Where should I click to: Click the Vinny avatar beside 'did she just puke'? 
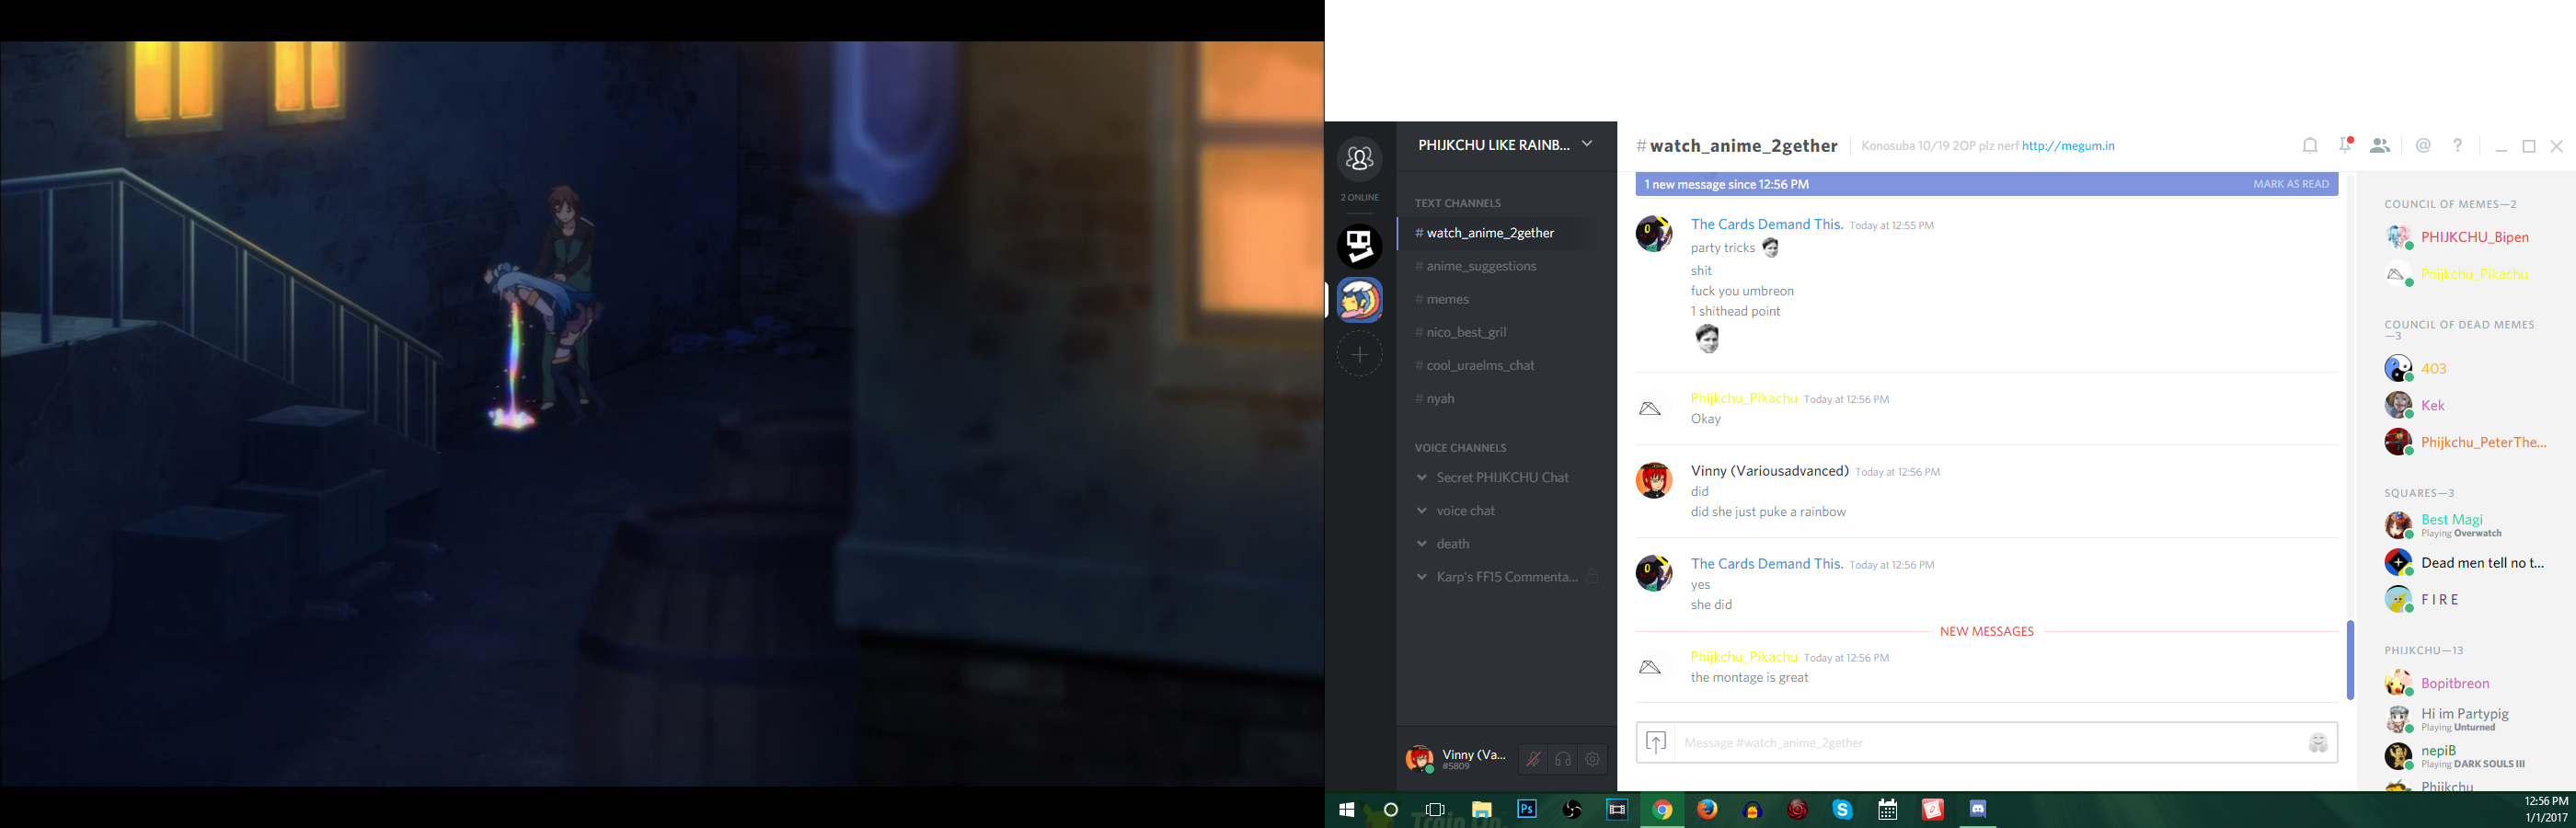click(x=1654, y=480)
